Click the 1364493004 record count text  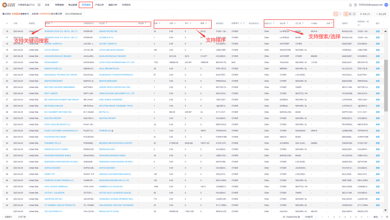45,14
